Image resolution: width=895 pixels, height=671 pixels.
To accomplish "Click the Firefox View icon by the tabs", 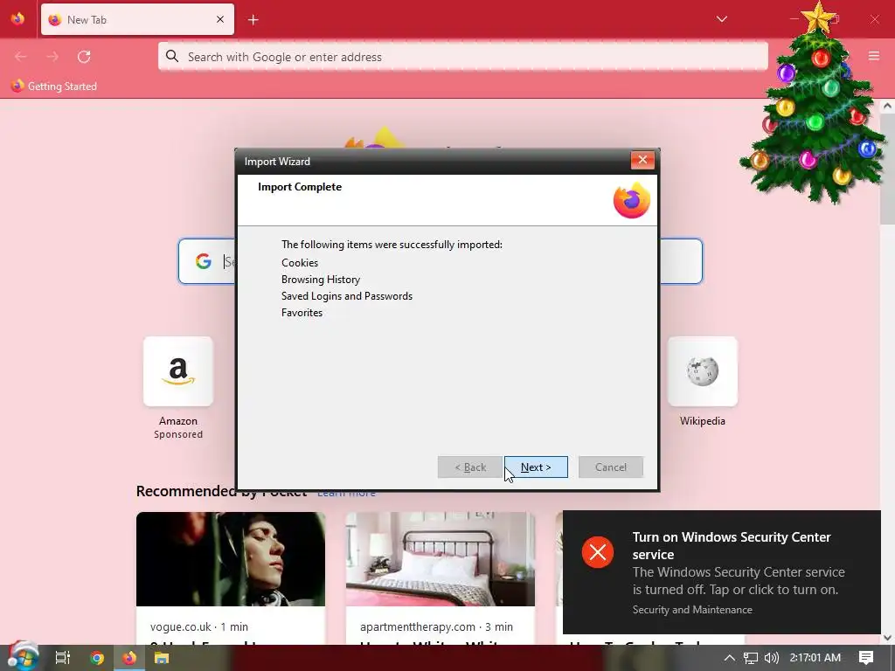I will [x=17, y=19].
